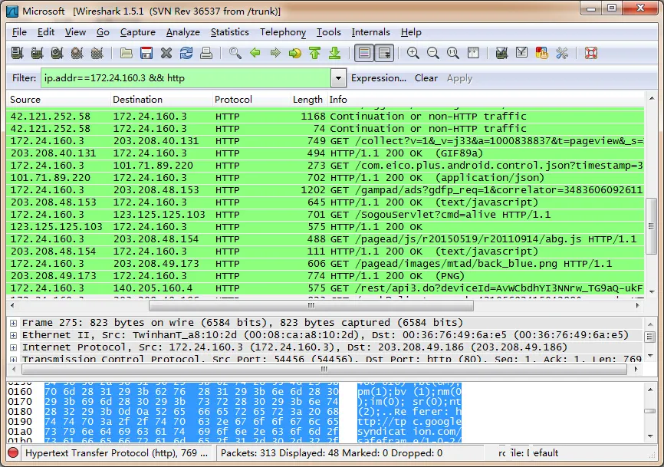Save capture file floppy icon
Image resolution: width=664 pixels, height=467 pixels.
pos(146,53)
